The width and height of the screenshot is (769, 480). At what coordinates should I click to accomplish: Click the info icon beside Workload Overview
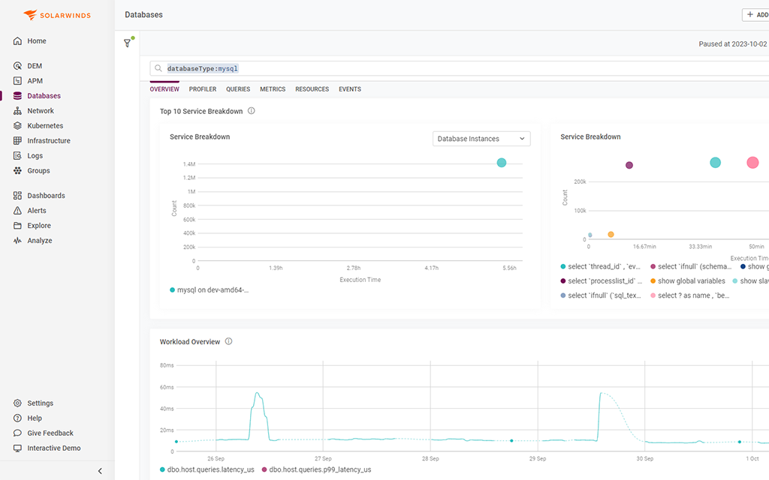[x=228, y=341]
